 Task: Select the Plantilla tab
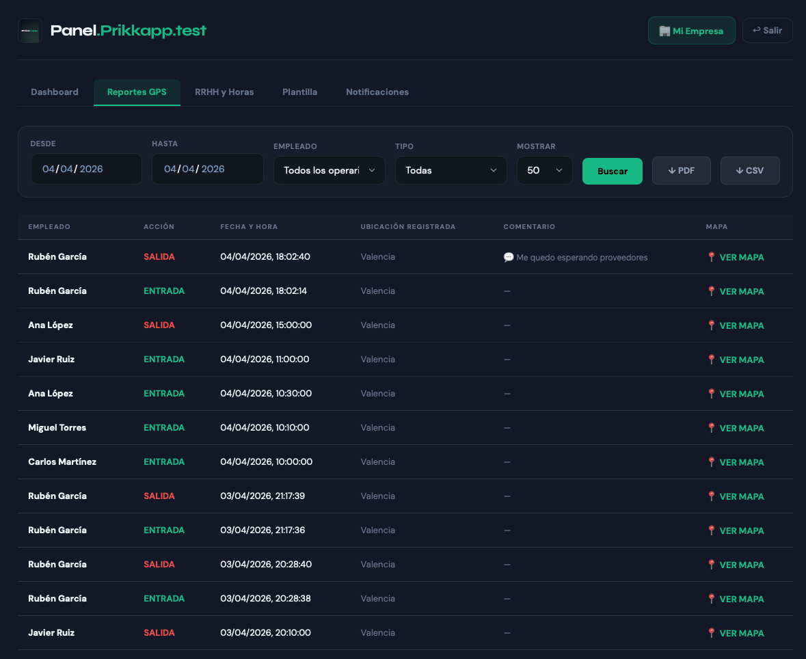(x=299, y=92)
